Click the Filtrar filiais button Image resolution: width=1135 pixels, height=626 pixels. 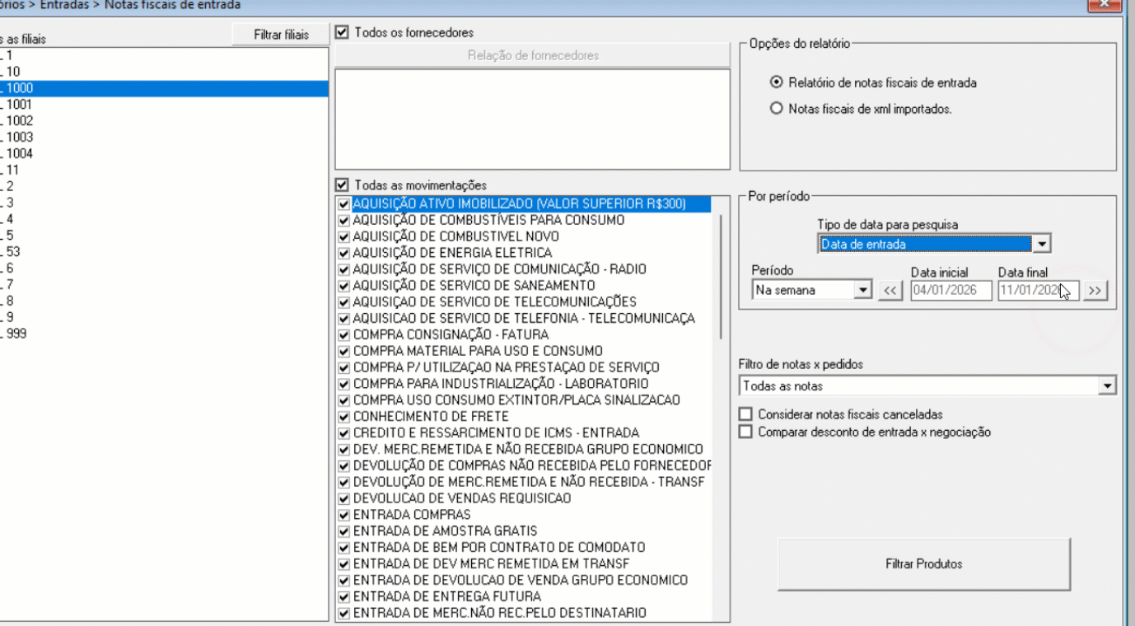[282, 35]
